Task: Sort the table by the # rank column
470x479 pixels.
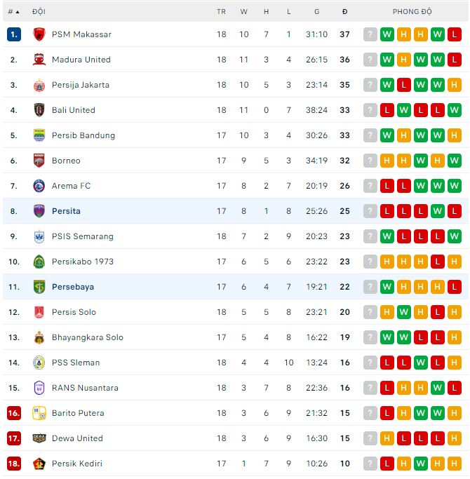Action: click(13, 12)
